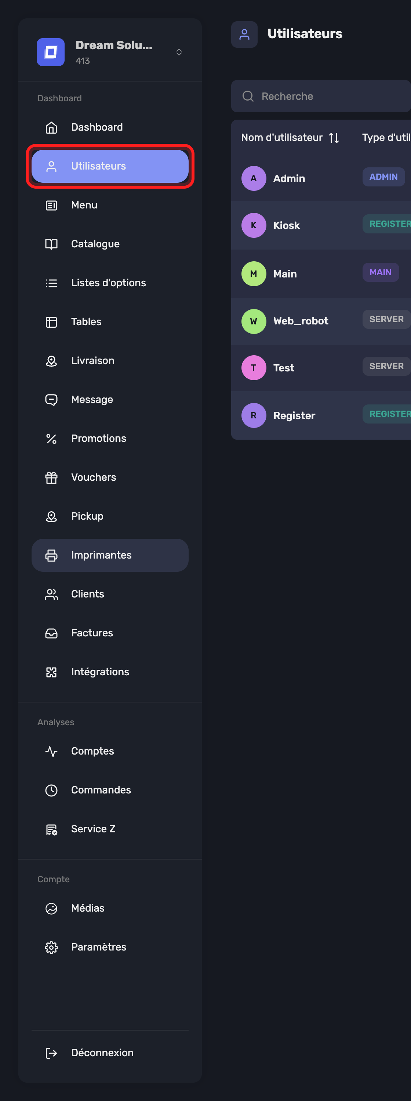Click the Déconnexion logout icon

point(51,1053)
